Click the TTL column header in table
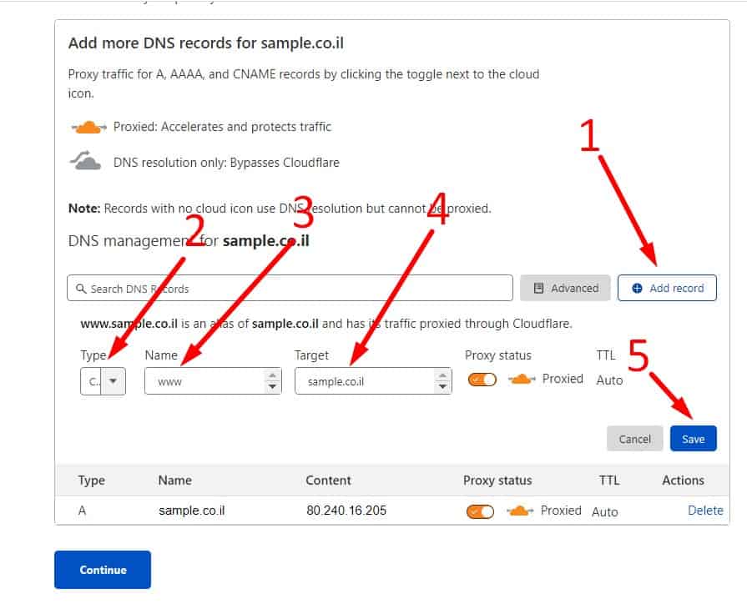The height and width of the screenshot is (614, 747). click(609, 481)
